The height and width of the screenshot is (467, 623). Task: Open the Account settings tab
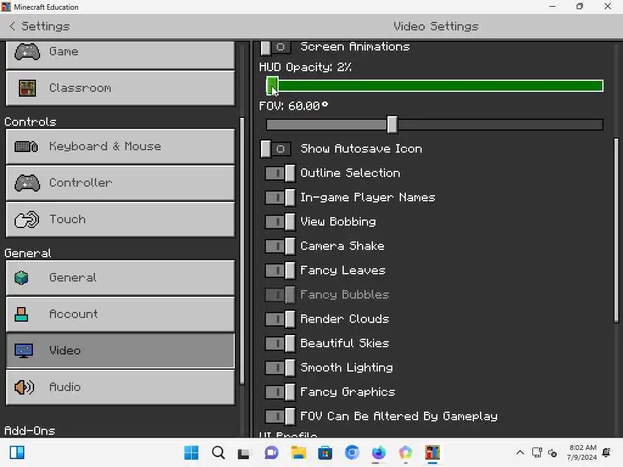coord(120,314)
